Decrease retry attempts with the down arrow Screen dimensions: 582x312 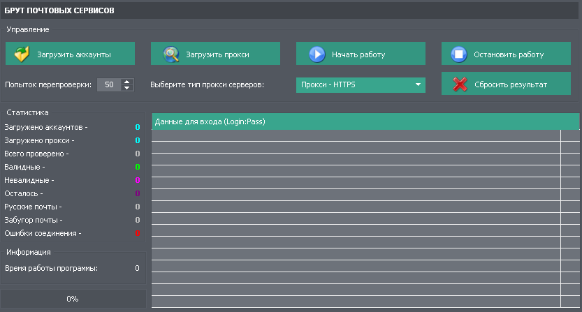click(126, 88)
